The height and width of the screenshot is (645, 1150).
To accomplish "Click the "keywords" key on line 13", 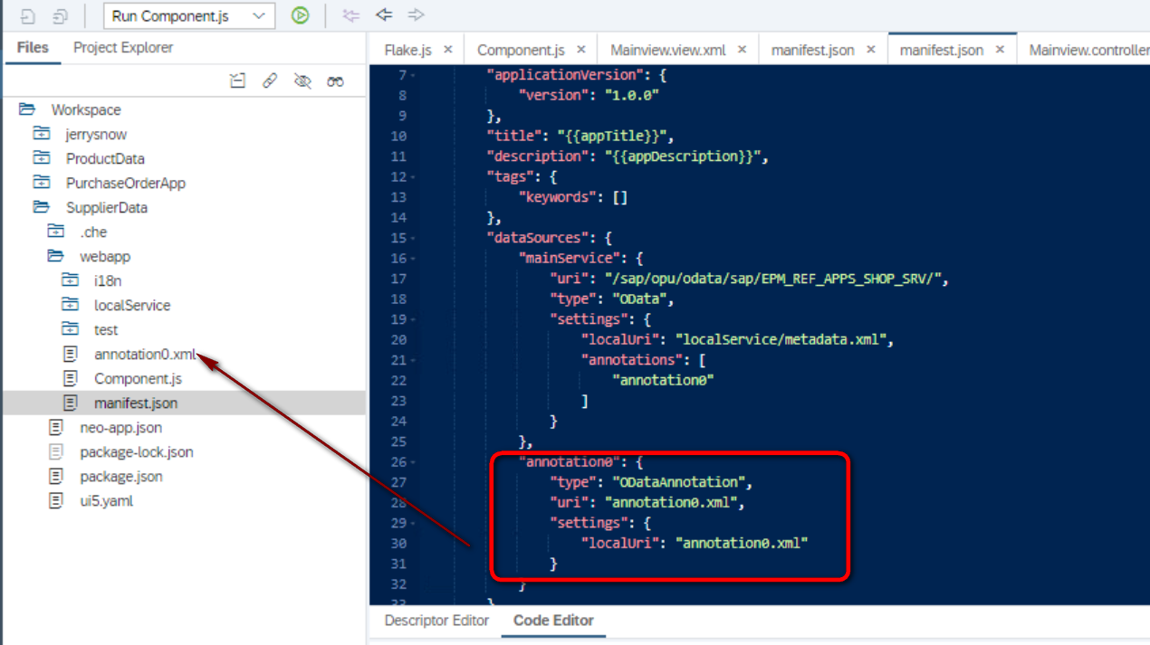I will click(x=557, y=197).
